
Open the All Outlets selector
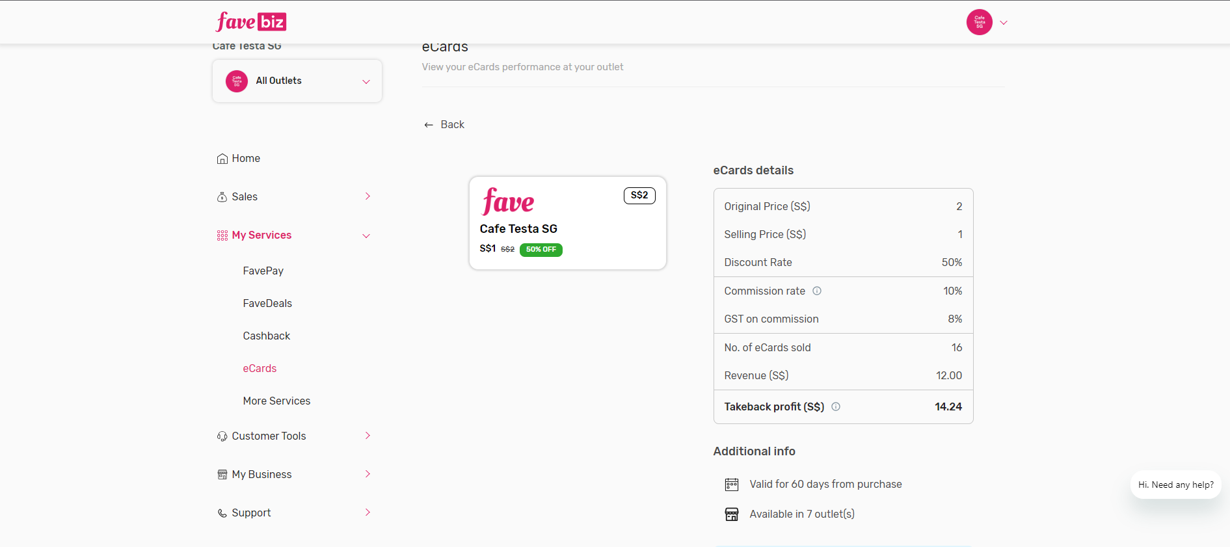click(297, 81)
